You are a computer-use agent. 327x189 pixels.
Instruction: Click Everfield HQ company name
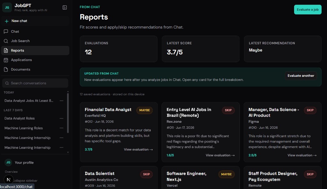point(95,116)
